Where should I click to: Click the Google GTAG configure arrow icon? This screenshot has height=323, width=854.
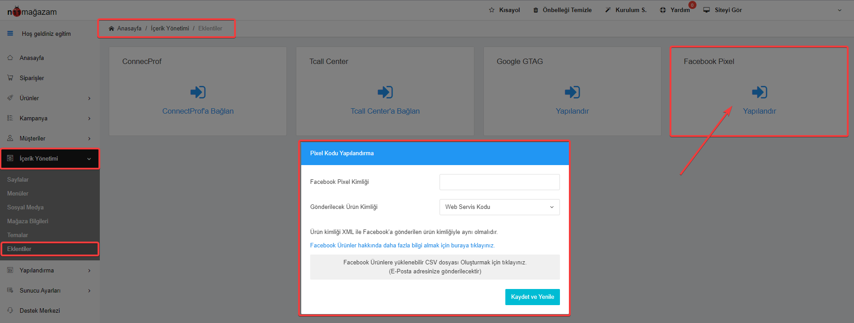point(572,92)
